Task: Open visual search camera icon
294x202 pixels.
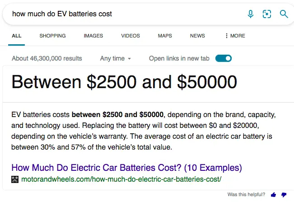Action: [x=267, y=14]
